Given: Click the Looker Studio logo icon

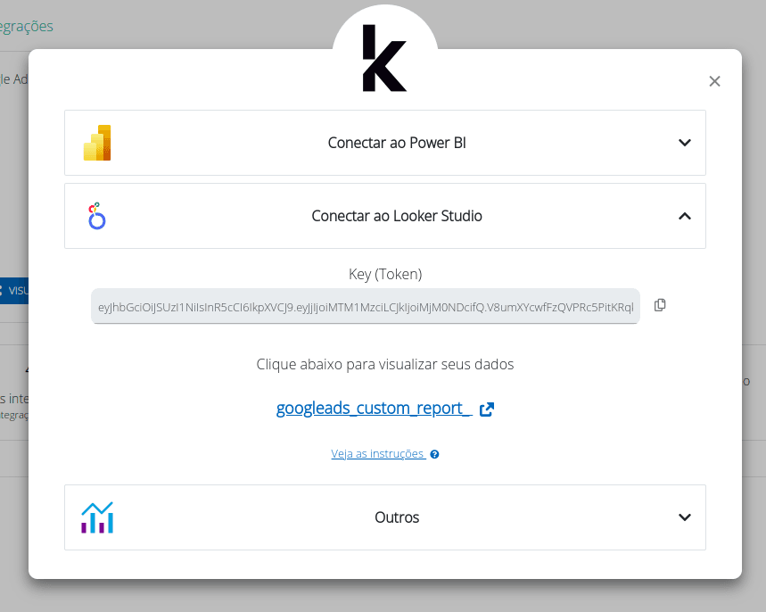Looking at the screenshot, I should point(97,216).
